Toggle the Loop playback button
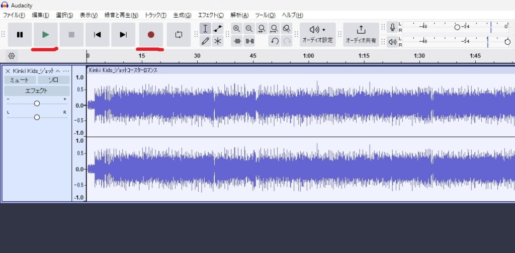Image resolution: width=515 pixels, height=253 pixels. click(x=179, y=35)
